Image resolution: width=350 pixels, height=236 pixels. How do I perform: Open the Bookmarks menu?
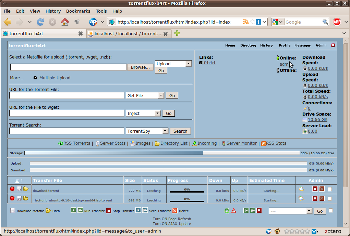(x=78, y=11)
